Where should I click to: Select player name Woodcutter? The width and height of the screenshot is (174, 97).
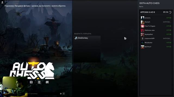148,43
